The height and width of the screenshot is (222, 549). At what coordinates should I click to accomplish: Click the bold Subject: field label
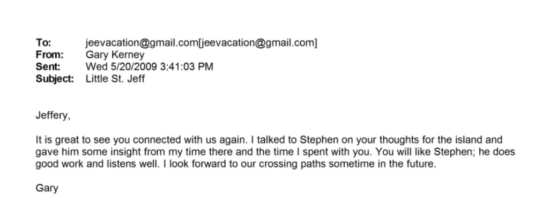pos(55,78)
